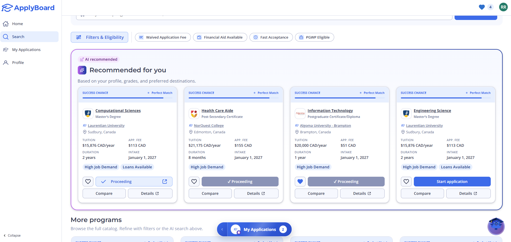This screenshot has height=242, width=511.
Task: Open Details for Computational Sciences
Action: [x=150, y=193]
